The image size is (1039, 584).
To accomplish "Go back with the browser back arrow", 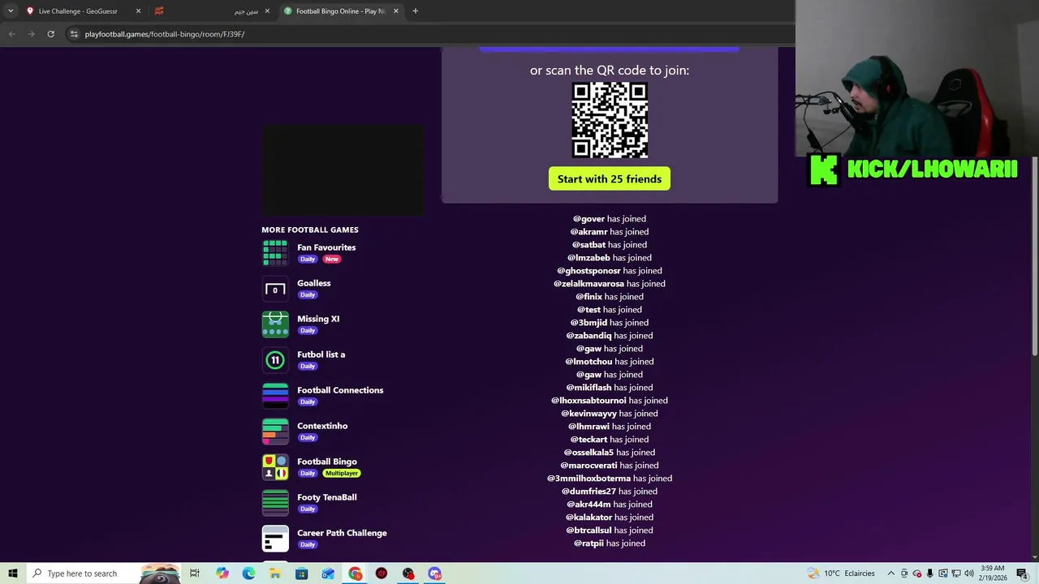I will point(11,34).
